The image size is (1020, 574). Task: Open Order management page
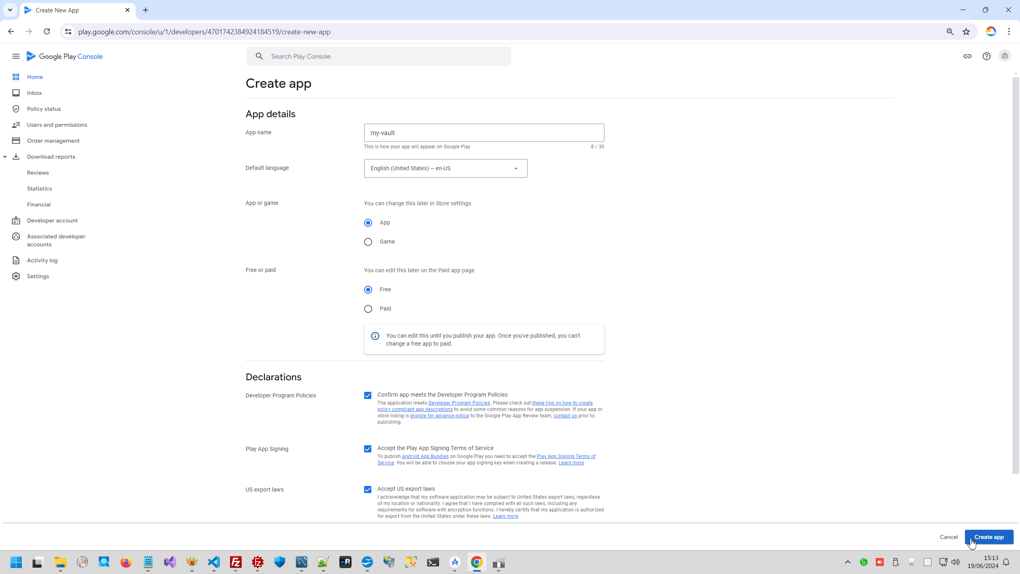coord(53,141)
